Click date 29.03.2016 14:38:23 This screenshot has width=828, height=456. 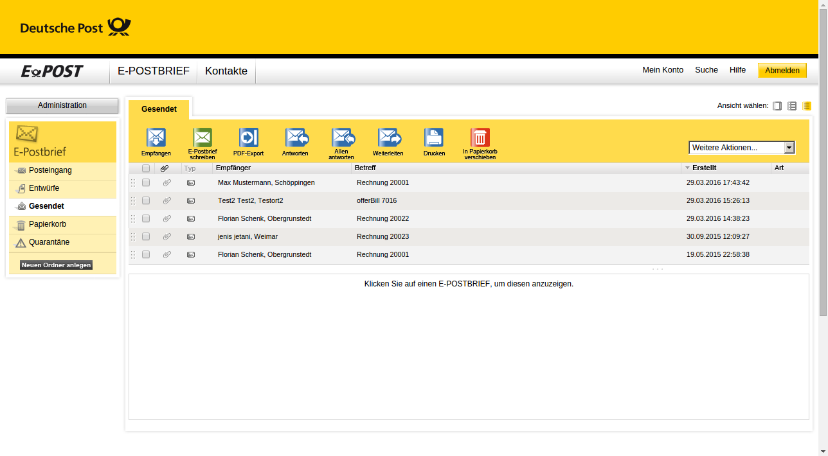pyautogui.click(x=718, y=218)
